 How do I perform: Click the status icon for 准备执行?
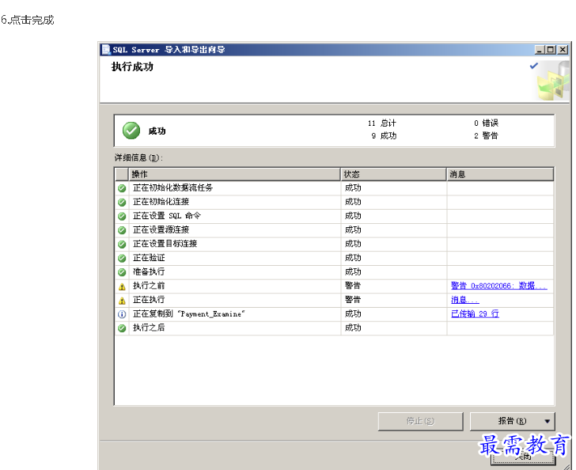tap(122, 272)
